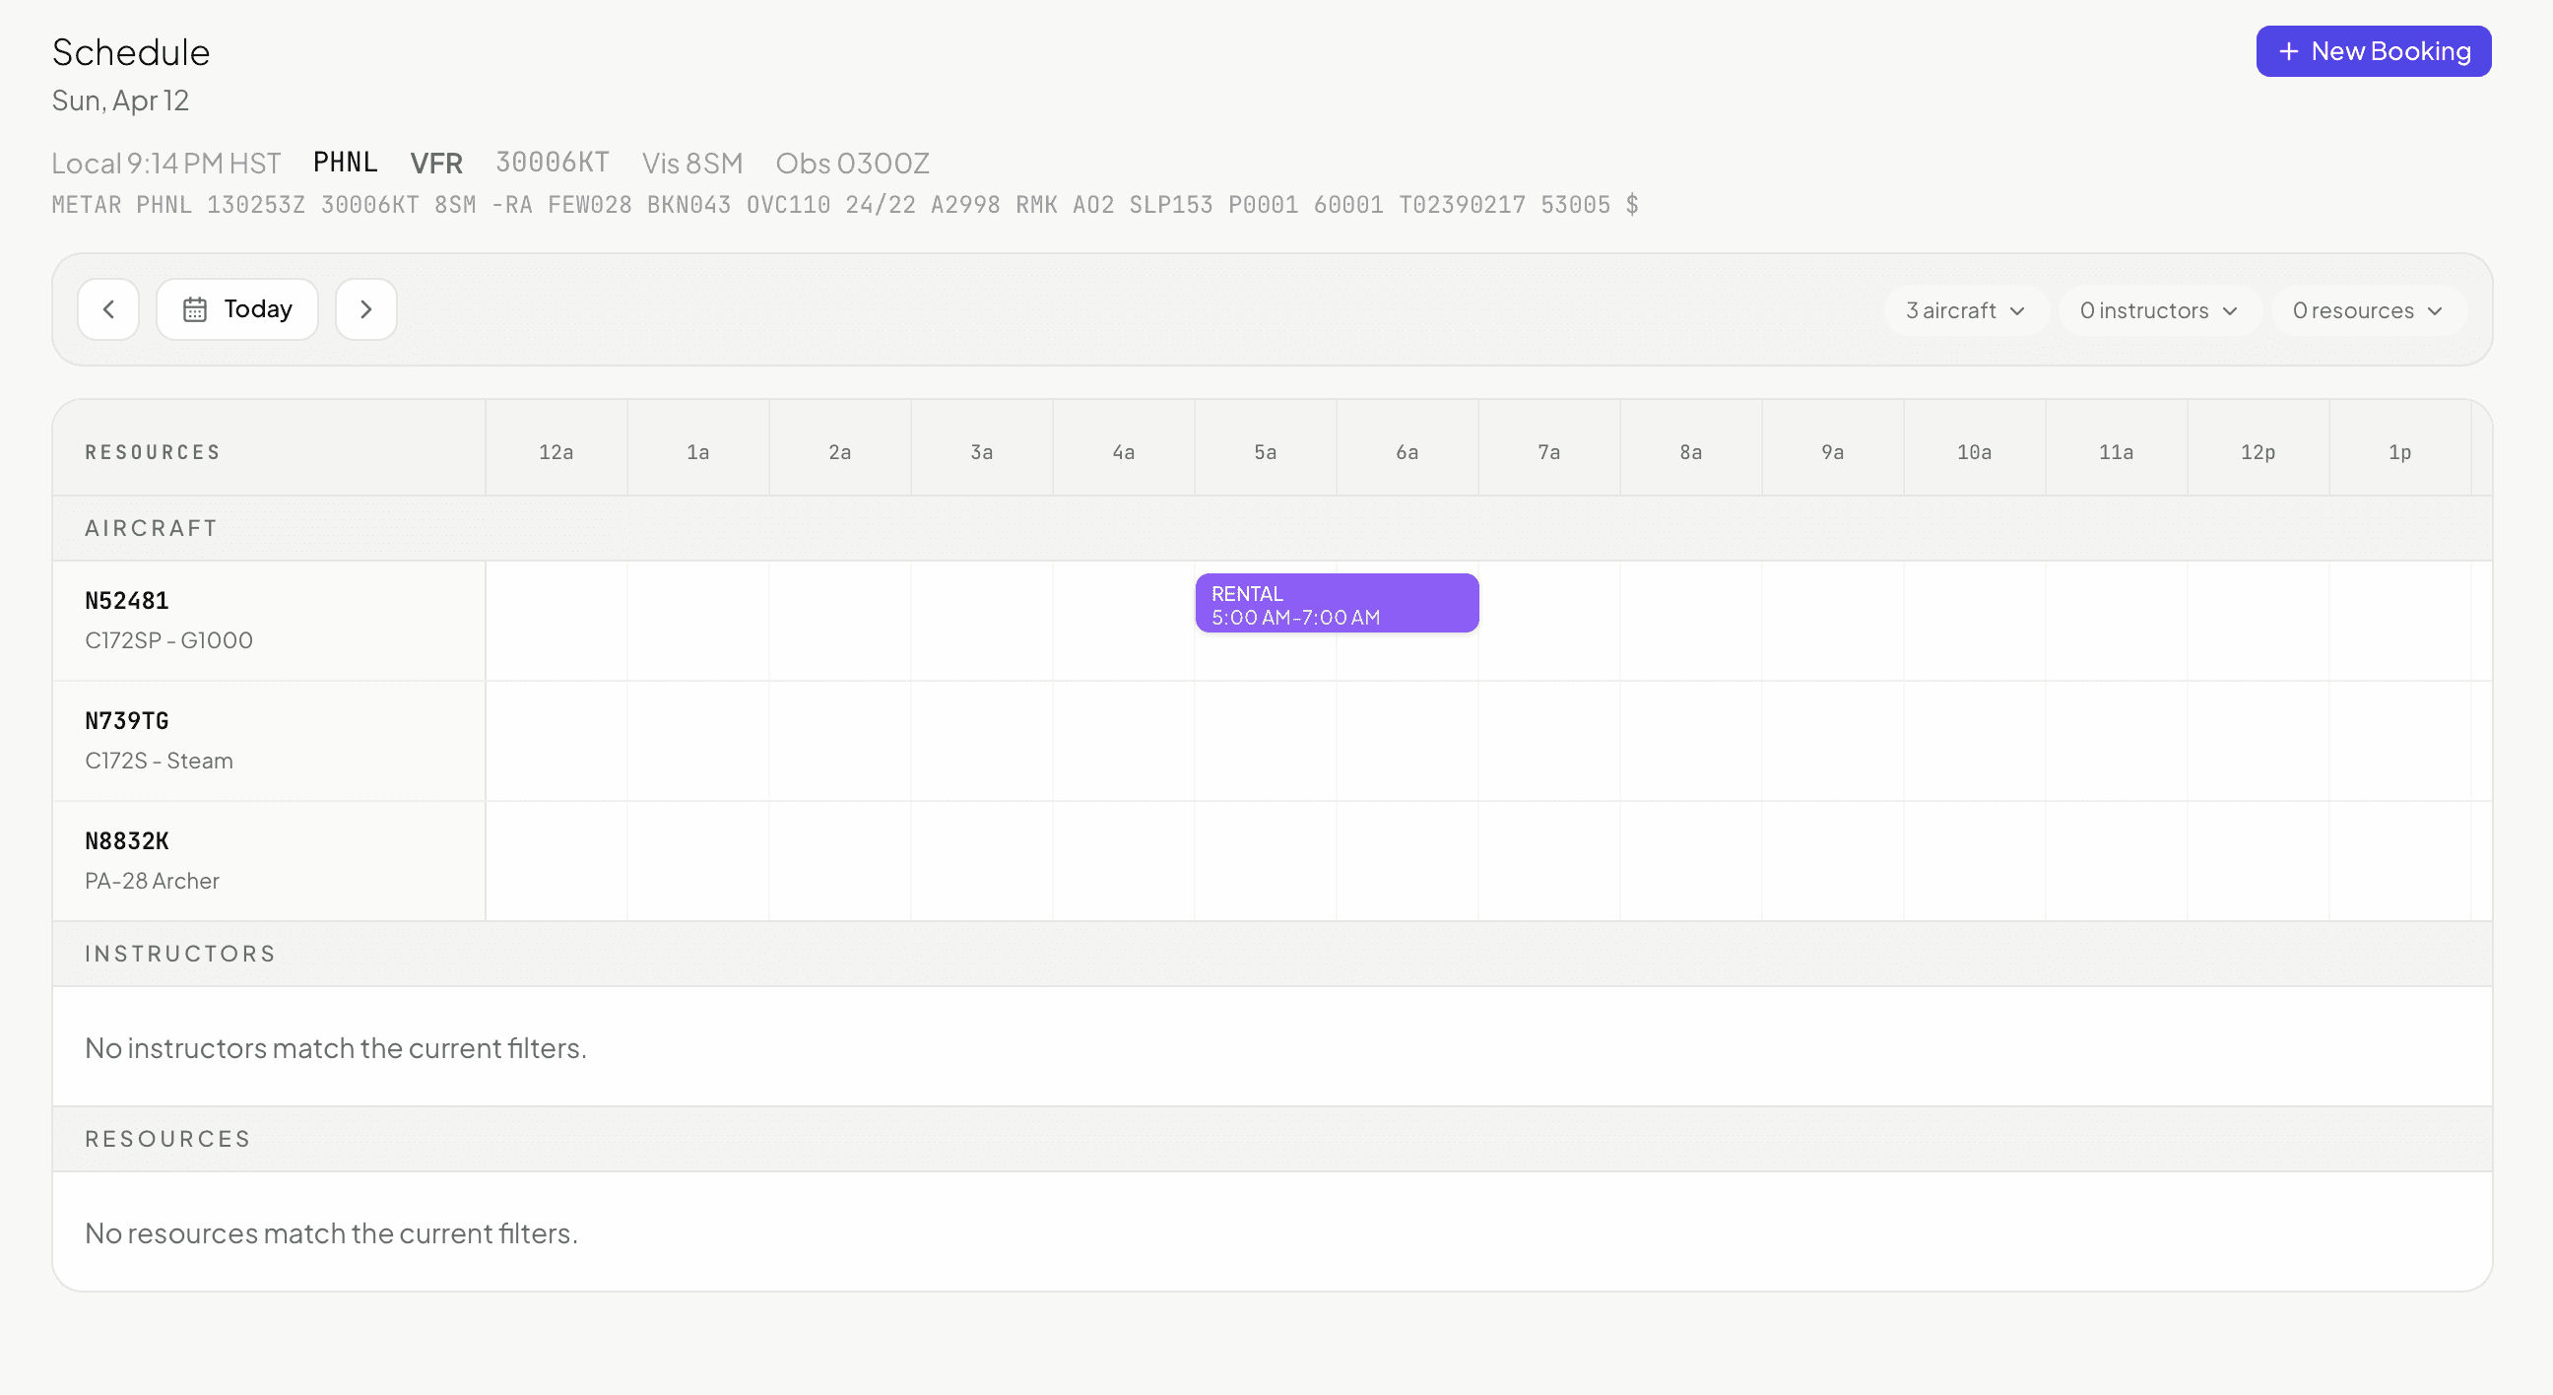This screenshot has height=1395, width=2553.
Task: Toggle the VFR weather indicator
Action: pos(436,162)
